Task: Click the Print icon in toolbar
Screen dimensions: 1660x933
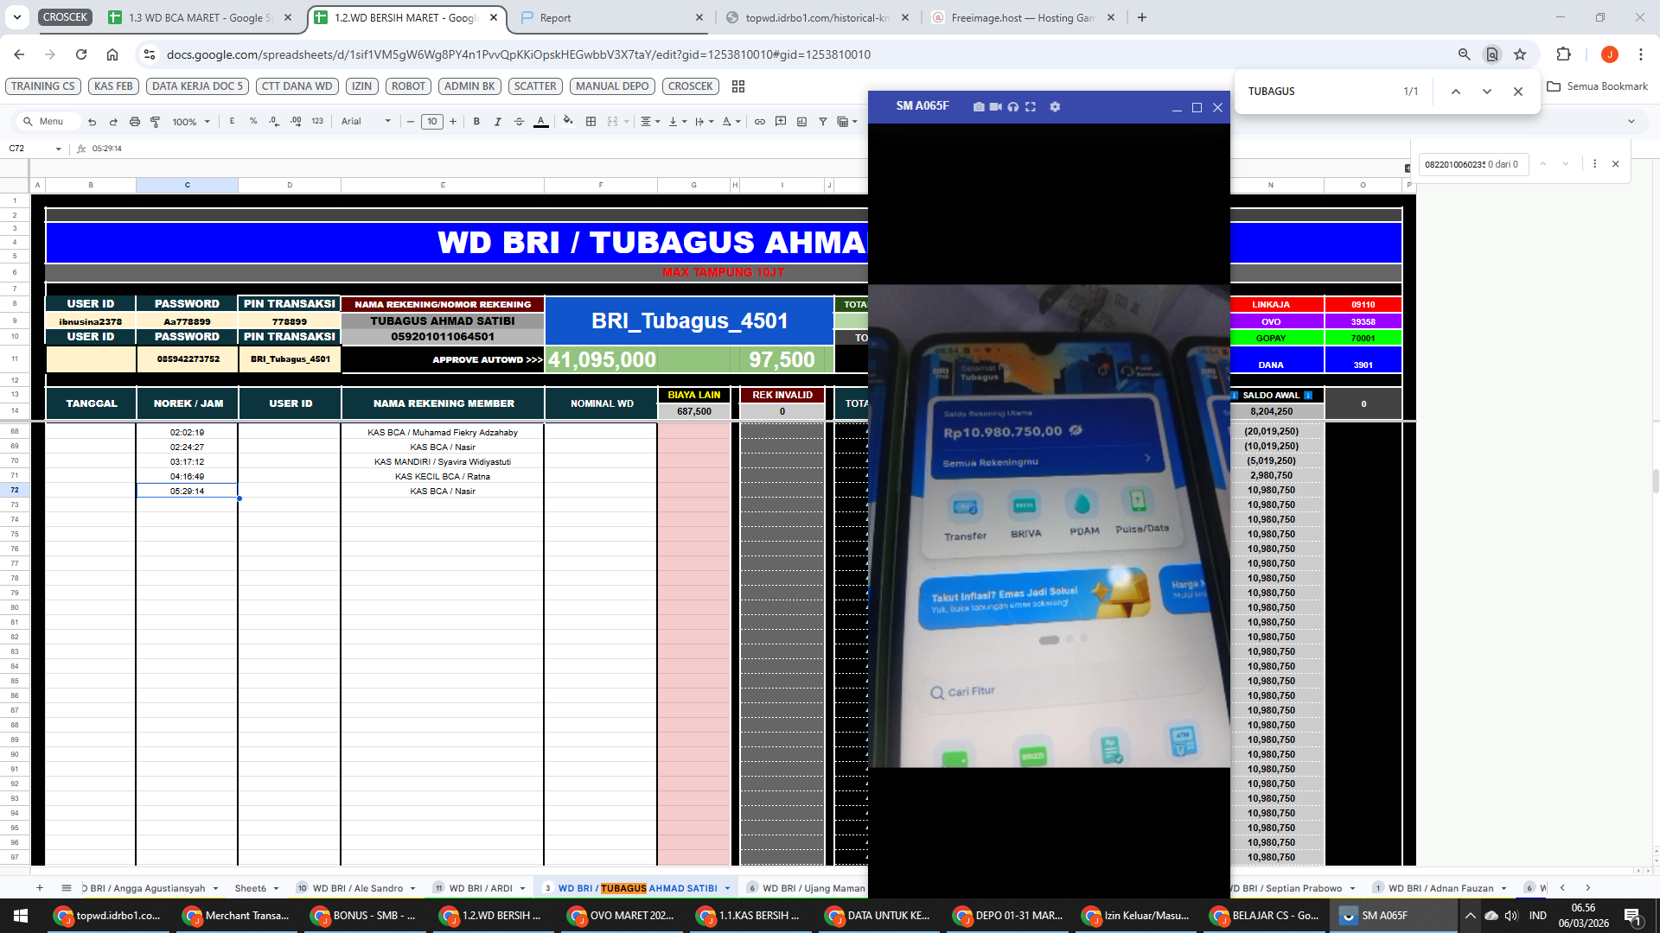Action: pyautogui.click(x=134, y=122)
